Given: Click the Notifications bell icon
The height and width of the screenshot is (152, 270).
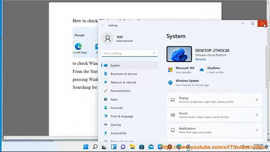Looking at the screenshot, I should pos(173,130).
